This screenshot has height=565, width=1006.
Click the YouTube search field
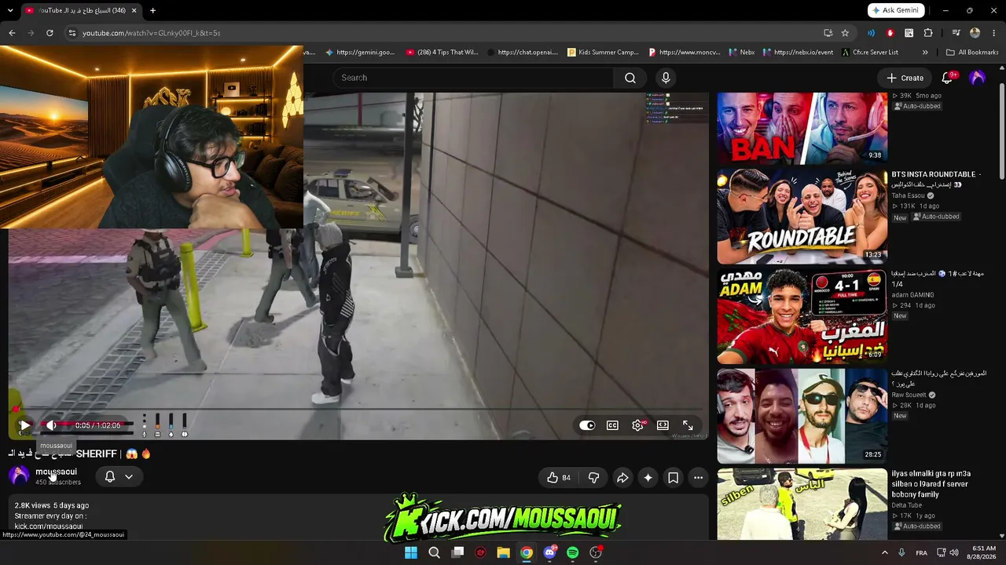pos(474,78)
